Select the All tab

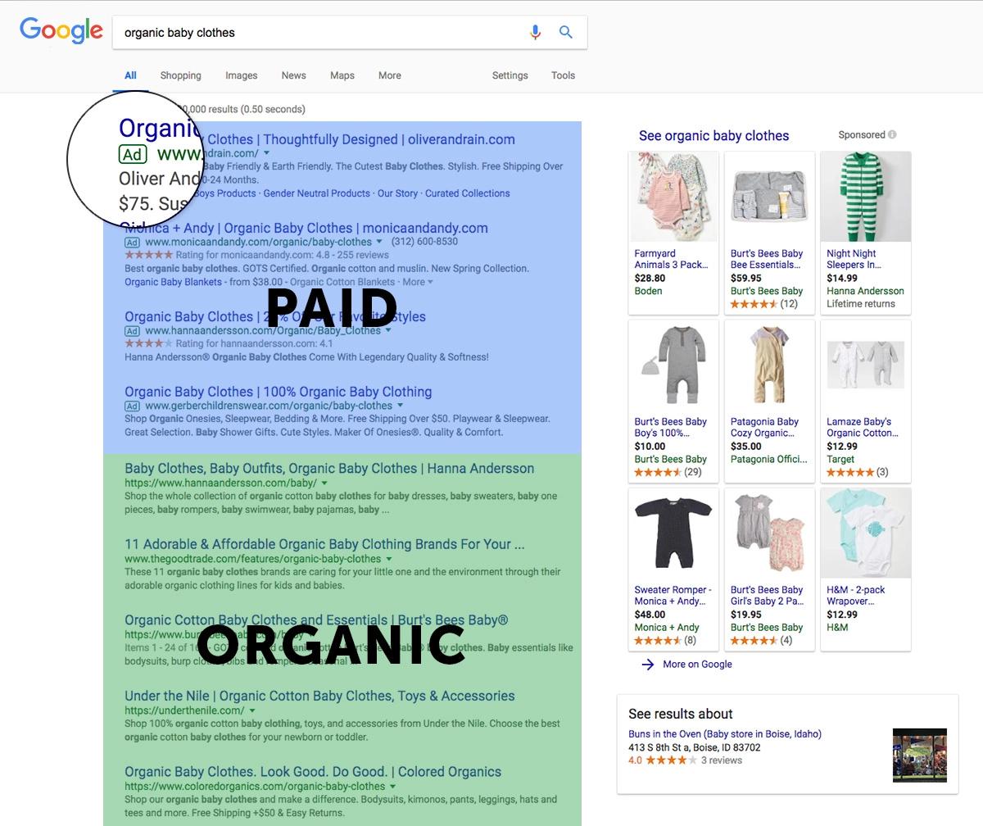(130, 75)
